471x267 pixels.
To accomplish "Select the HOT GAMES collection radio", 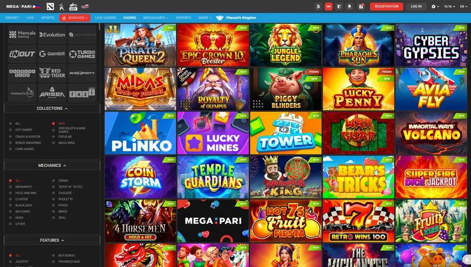I will tap(11, 130).
